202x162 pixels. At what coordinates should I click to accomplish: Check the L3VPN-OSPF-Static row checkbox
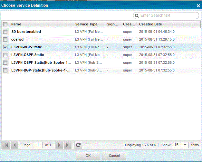pos(5,55)
